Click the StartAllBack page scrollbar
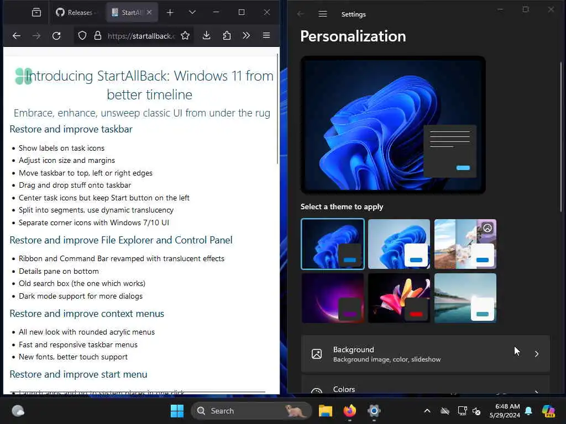Viewport: 566px width, 424px height. (x=277, y=108)
